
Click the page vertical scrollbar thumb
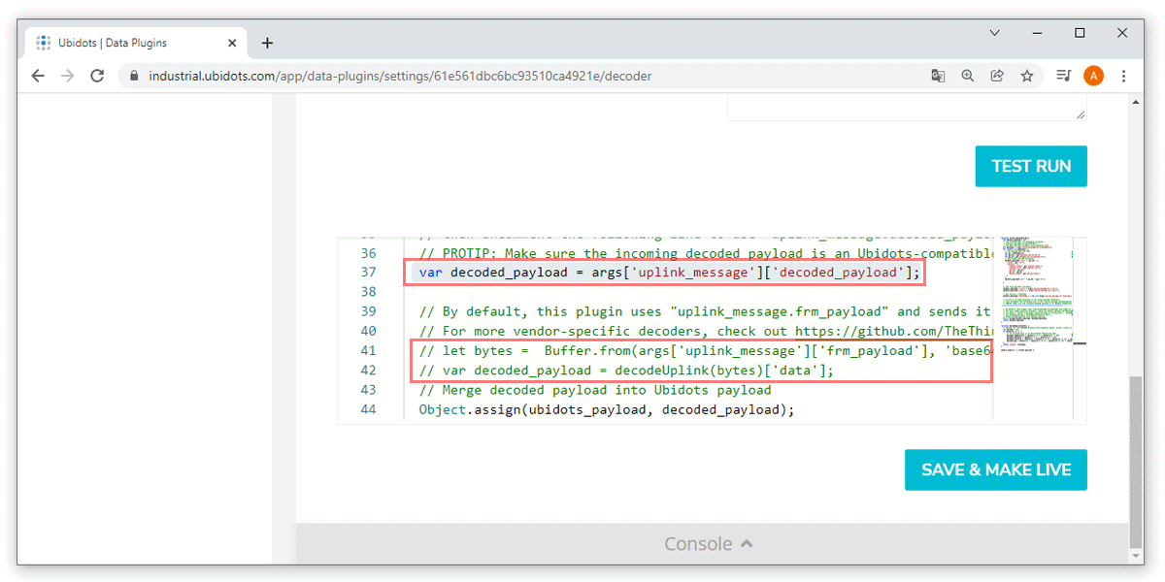[x=1137, y=464]
